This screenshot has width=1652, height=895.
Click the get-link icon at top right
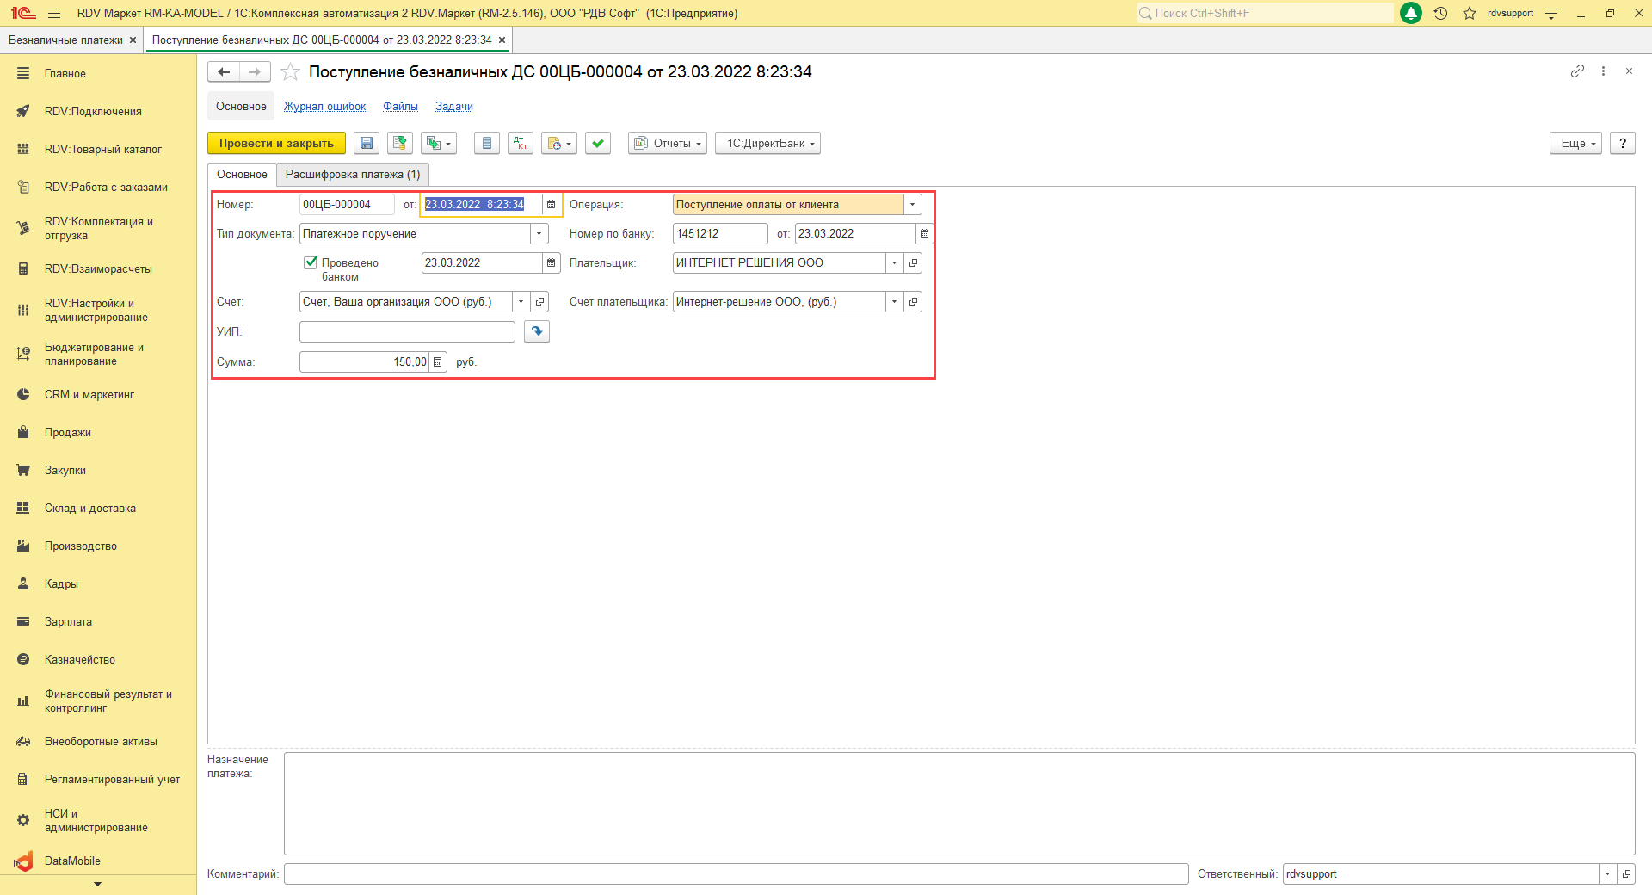point(1576,71)
